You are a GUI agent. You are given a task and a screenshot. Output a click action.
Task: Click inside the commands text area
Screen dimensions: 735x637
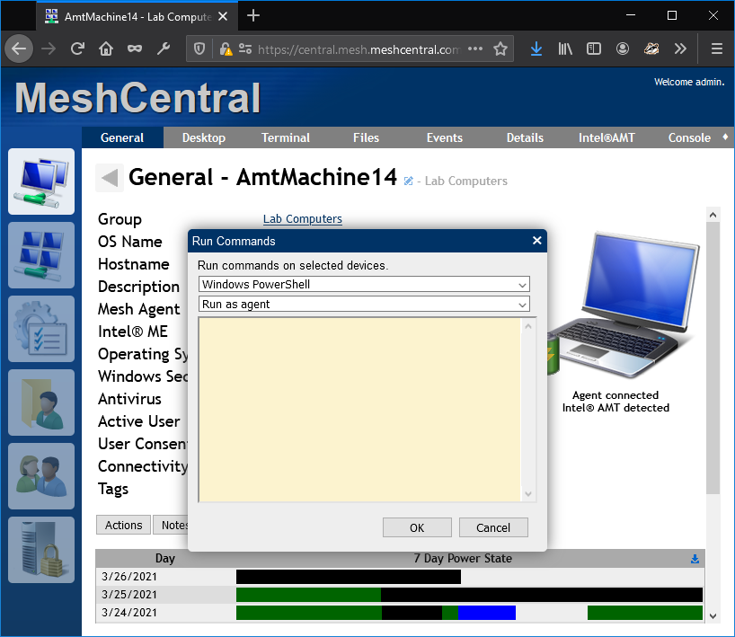(359, 410)
